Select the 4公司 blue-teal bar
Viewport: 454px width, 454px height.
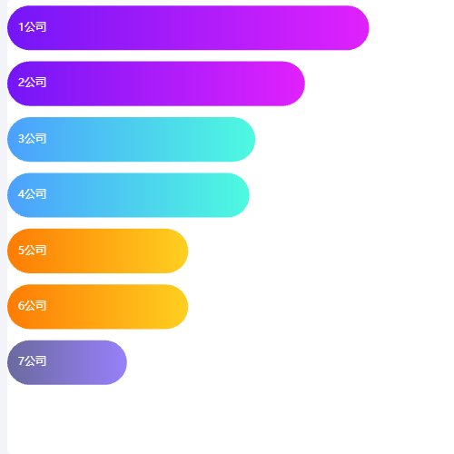click(128, 195)
